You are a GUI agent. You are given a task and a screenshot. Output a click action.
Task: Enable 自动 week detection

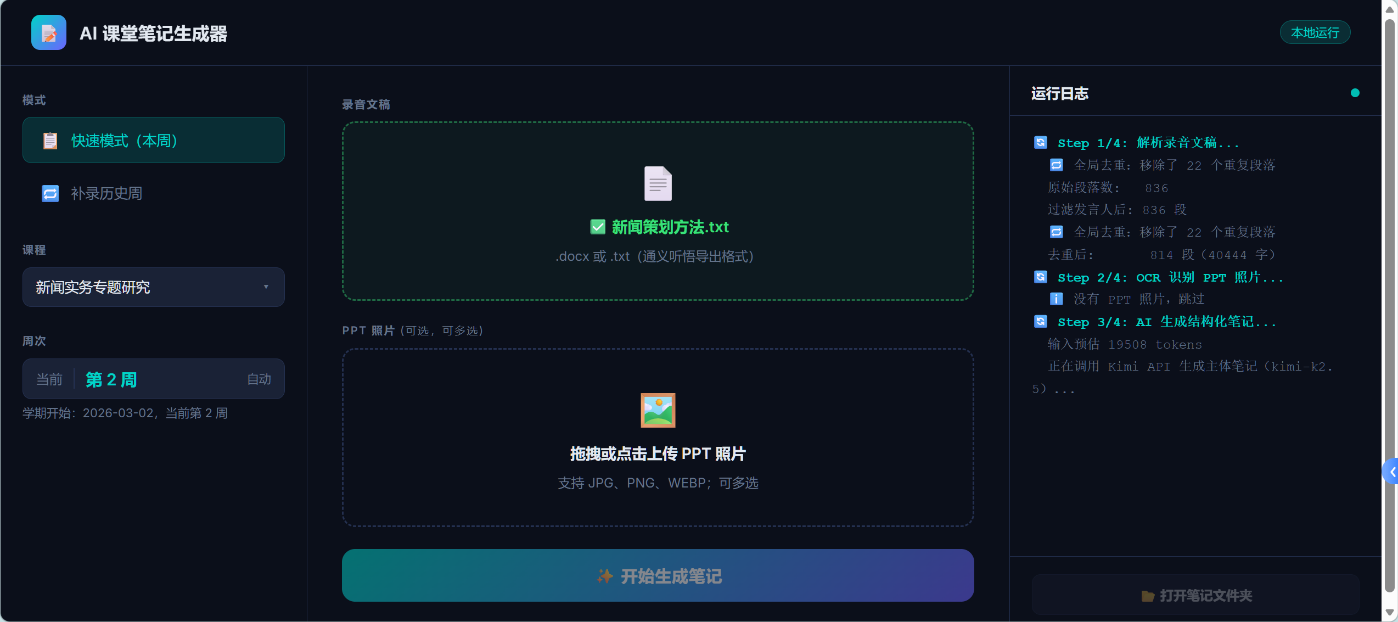(x=259, y=379)
